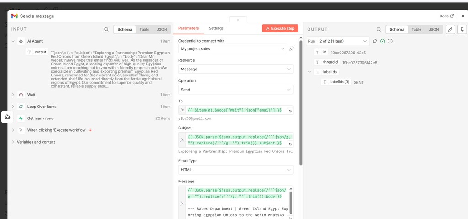Image resolution: width=468 pixels, height=219 pixels.
Task: Click the 22 items count
Action: (x=163, y=118)
